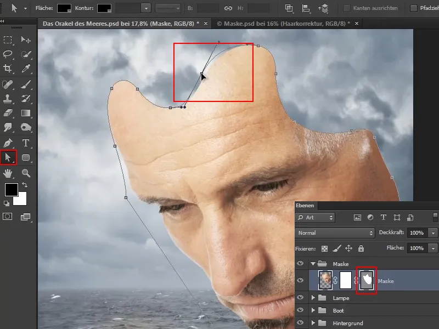Expand the Boot group

pos(313,310)
